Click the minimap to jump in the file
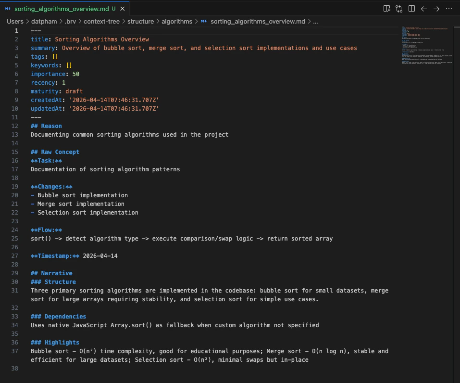The width and height of the screenshot is (460, 383). [x=425, y=46]
